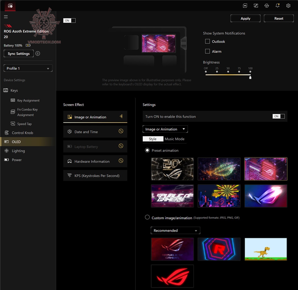
Task: Click the Speed Tap icon
Action: tap(13, 124)
